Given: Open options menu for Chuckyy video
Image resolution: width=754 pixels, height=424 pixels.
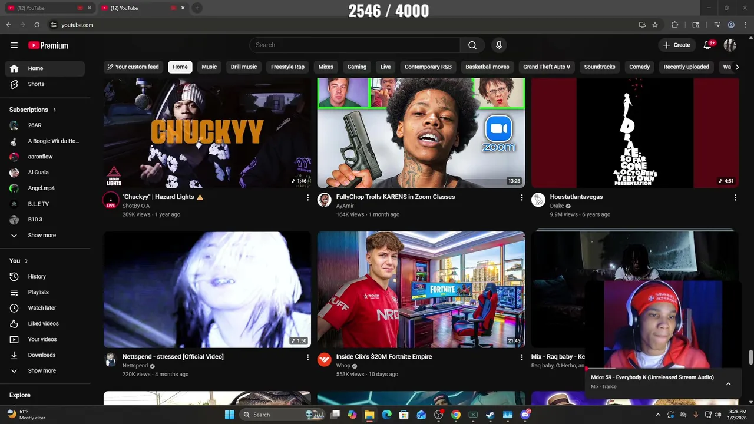Looking at the screenshot, I should tap(307, 198).
